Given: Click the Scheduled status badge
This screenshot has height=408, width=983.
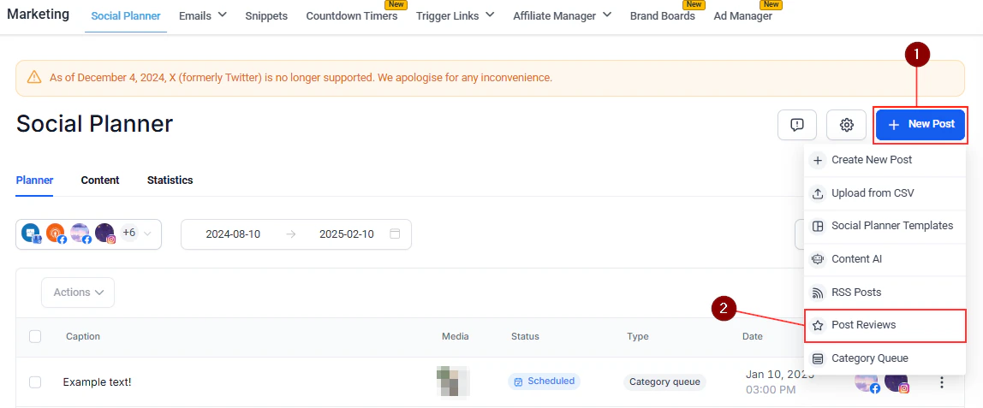Looking at the screenshot, I should point(545,381).
